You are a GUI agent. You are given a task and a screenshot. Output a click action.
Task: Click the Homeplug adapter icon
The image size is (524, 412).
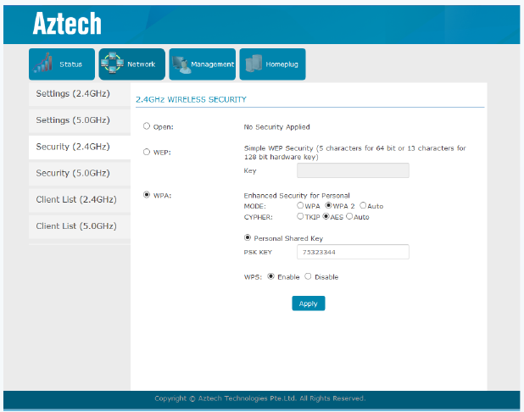coord(254,63)
